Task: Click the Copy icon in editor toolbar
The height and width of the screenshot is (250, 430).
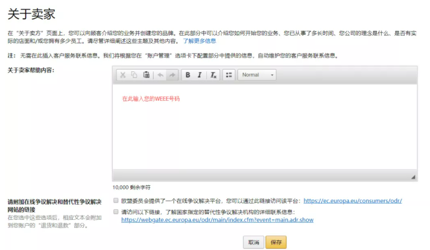Action: [134, 75]
